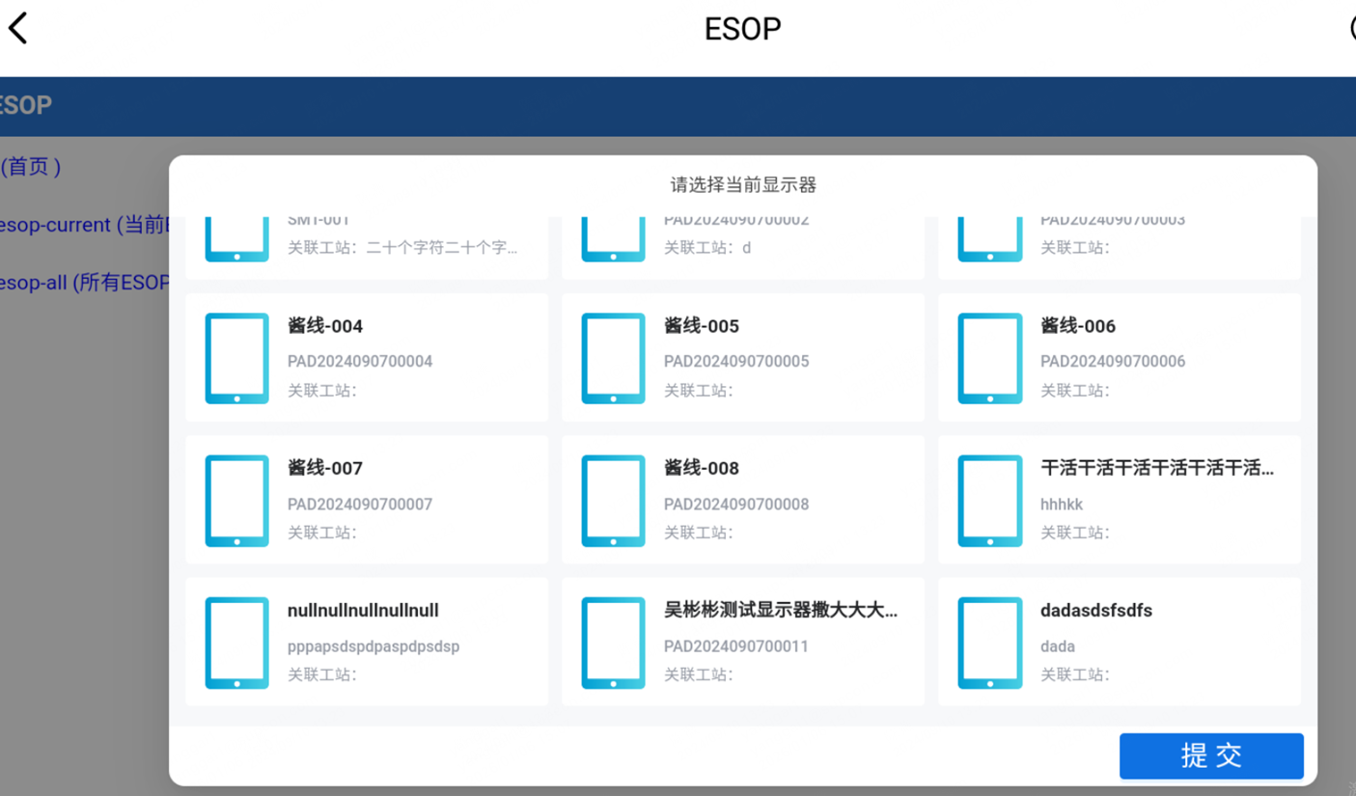Select the 酱线-008 display name
The width and height of the screenshot is (1356, 796).
tap(702, 468)
